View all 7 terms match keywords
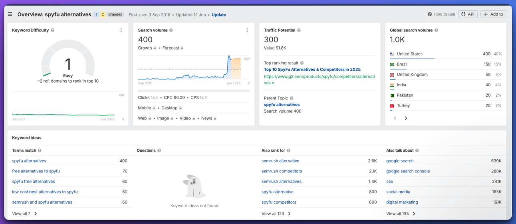 click(25, 214)
